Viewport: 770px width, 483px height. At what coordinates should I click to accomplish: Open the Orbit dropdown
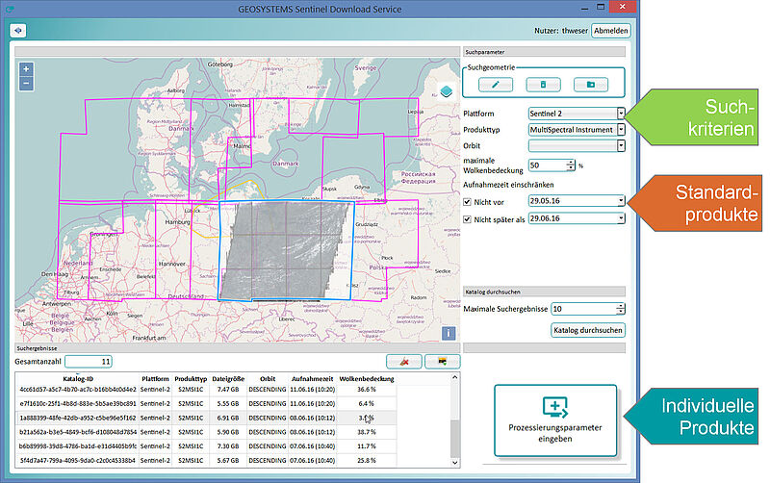621,145
